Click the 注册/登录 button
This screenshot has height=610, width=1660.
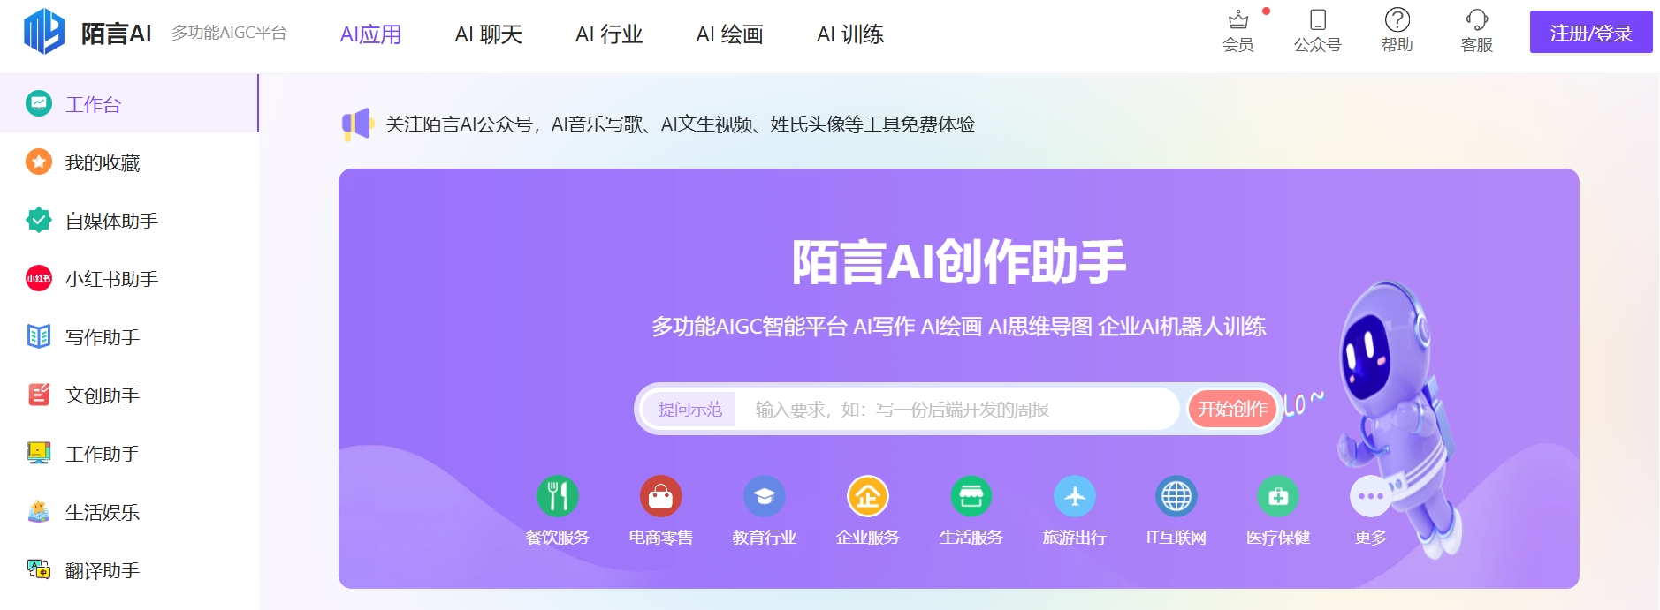point(1590,33)
